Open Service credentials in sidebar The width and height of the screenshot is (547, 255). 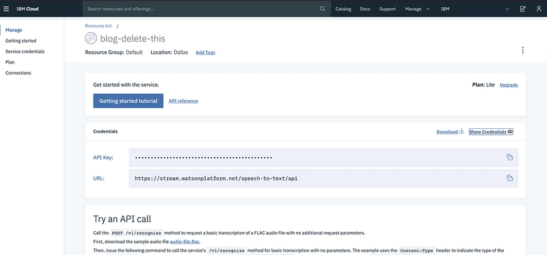pos(25,52)
